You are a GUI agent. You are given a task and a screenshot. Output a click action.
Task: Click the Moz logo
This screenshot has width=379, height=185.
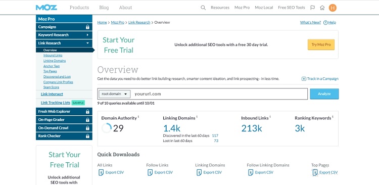(46, 8)
